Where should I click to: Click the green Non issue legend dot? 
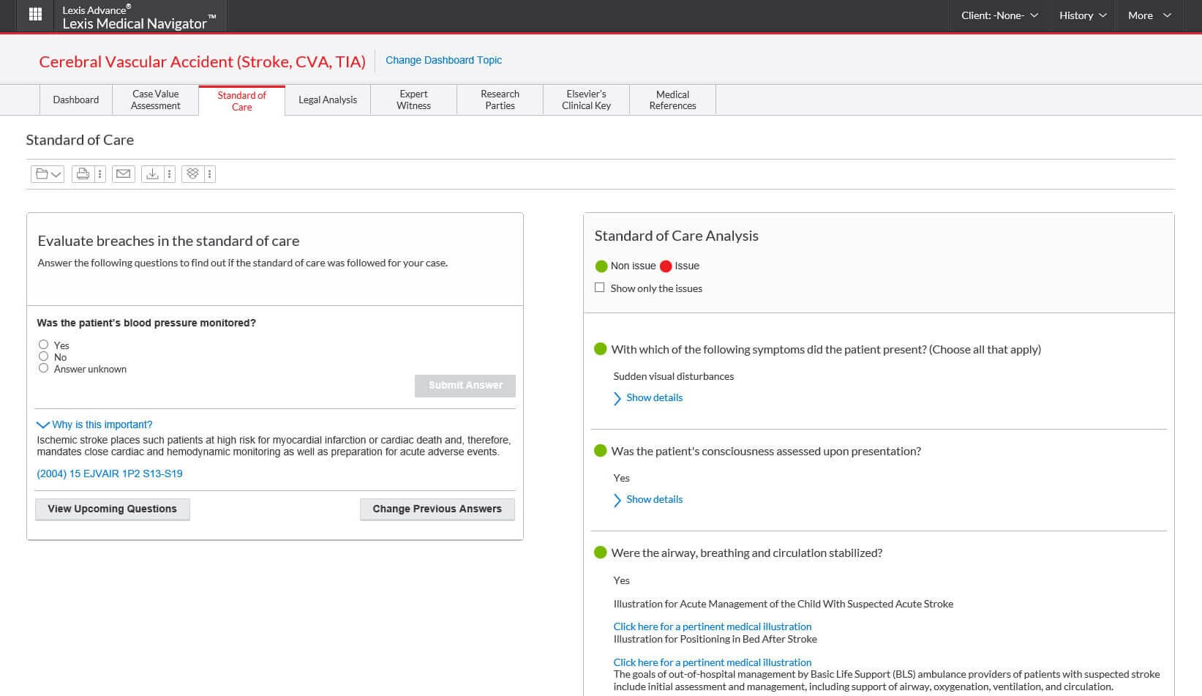pos(601,266)
